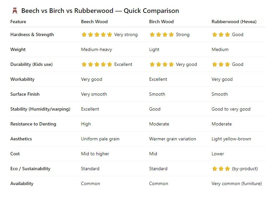This screenshot has width=275, height=199.
Task: Click Birch Wood hardness star rating
Action: point(162,34)
